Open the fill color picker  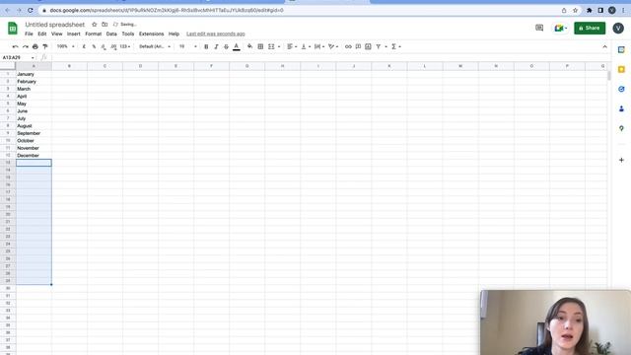[x=249, y=46]
